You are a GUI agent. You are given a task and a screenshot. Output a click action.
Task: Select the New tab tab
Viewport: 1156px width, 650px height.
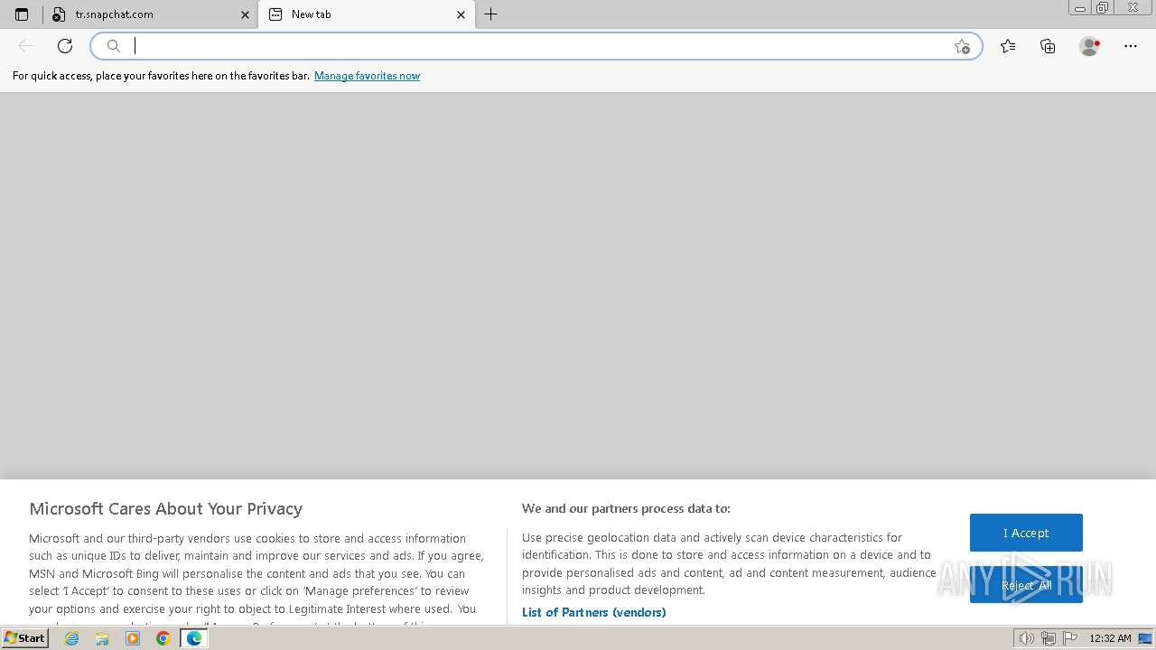(366, 14)
